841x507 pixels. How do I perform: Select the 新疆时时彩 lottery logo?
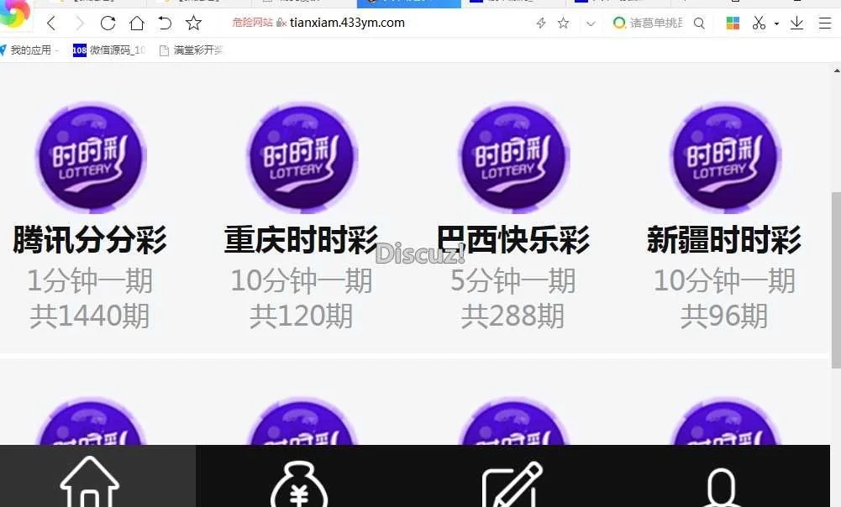tap(724, 158)
